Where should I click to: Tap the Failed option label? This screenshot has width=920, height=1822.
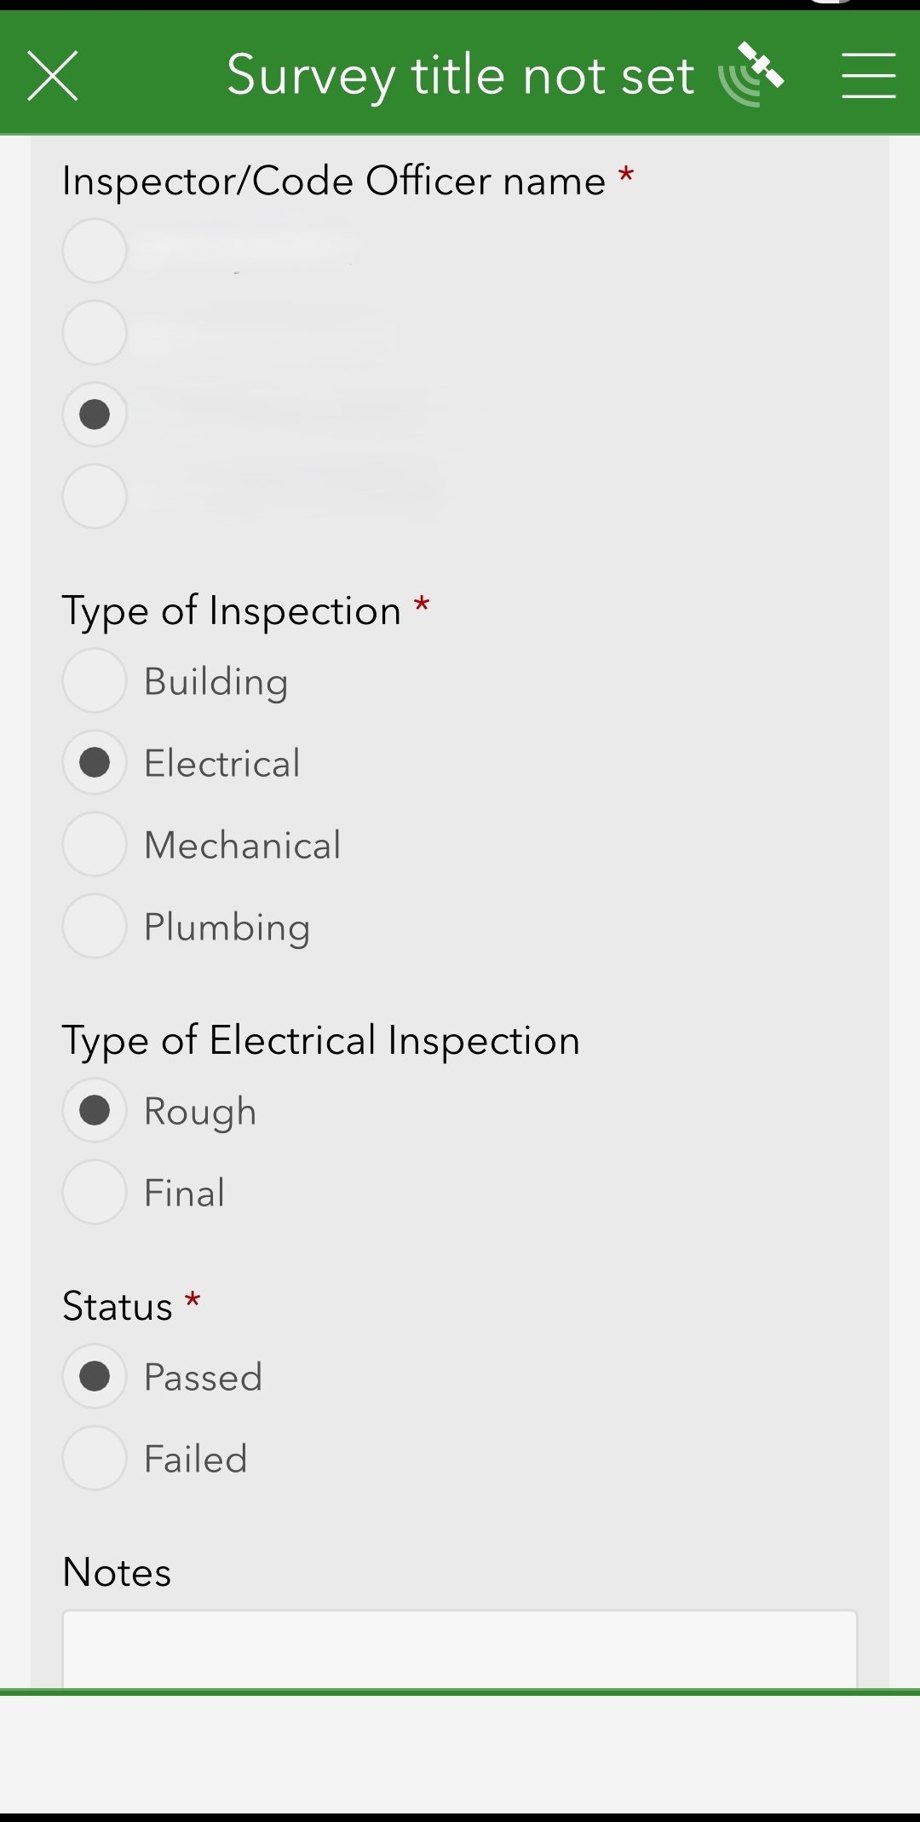[x=196, y=1459]
